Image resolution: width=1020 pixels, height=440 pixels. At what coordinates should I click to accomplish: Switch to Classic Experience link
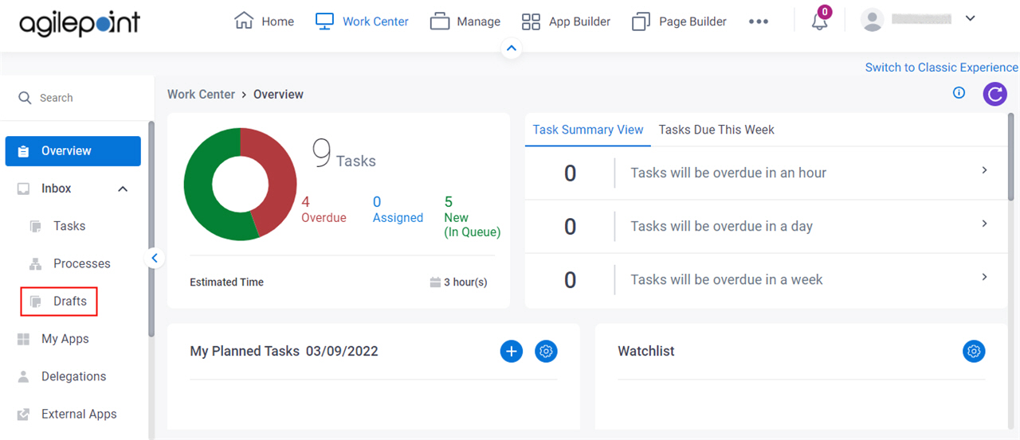(x=942, y=68)
